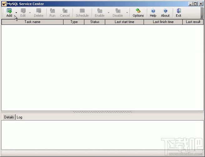The image size is (205, 157).
Task: Switch to the Log tab
Action: [19, 117]
